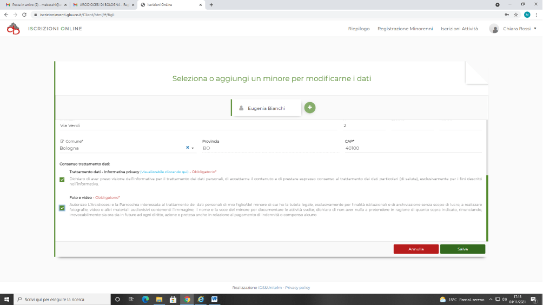
Task: Click the site logo beside Iscrizioni Online
Action: tap(13, 29)
